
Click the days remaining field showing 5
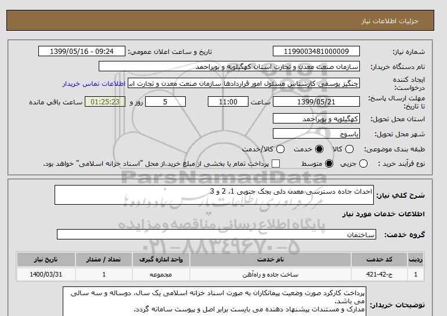point(165,101)
